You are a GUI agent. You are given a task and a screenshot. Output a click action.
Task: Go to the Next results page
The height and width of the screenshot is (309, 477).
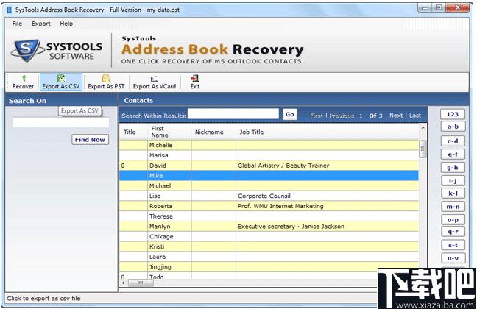(396, 116)
